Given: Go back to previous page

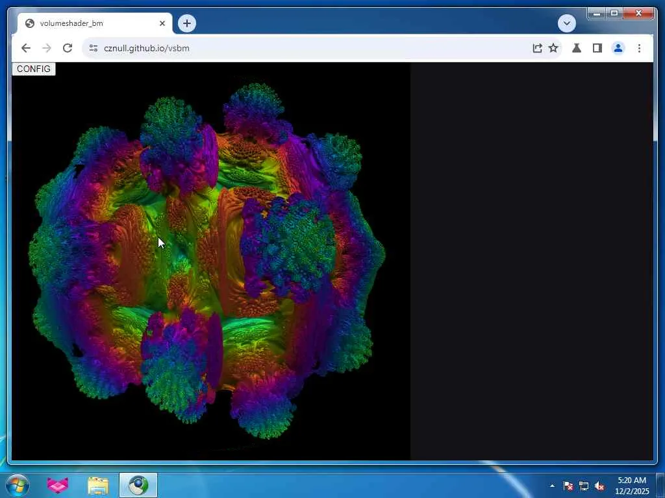Looking at the screenshot, I should pos(26,48).
